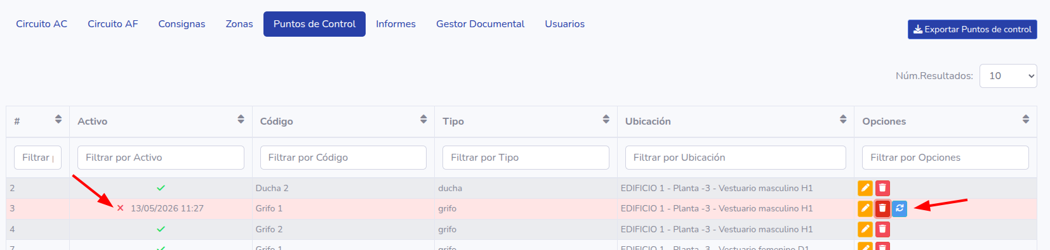Go to the Zonas tab
1050x250 pixels.
coord(239,24)
